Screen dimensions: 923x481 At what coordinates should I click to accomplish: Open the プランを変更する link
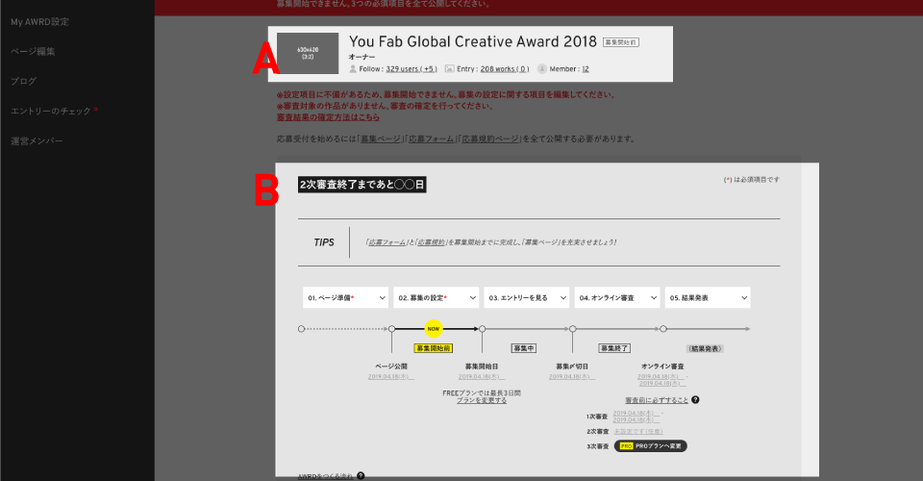[x=482, y=400]
